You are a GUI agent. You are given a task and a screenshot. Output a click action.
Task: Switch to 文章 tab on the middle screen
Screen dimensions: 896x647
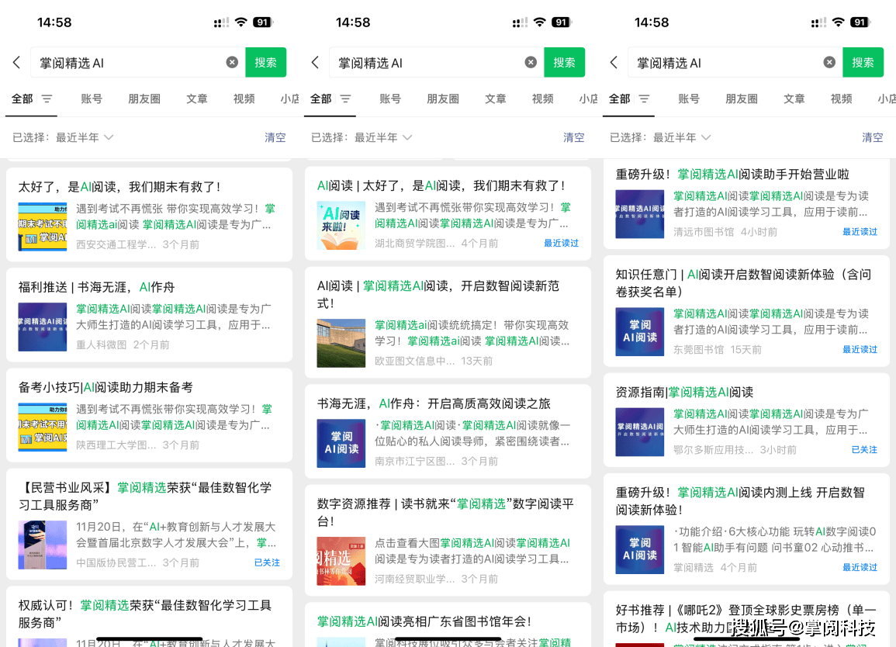coord(496,99)
